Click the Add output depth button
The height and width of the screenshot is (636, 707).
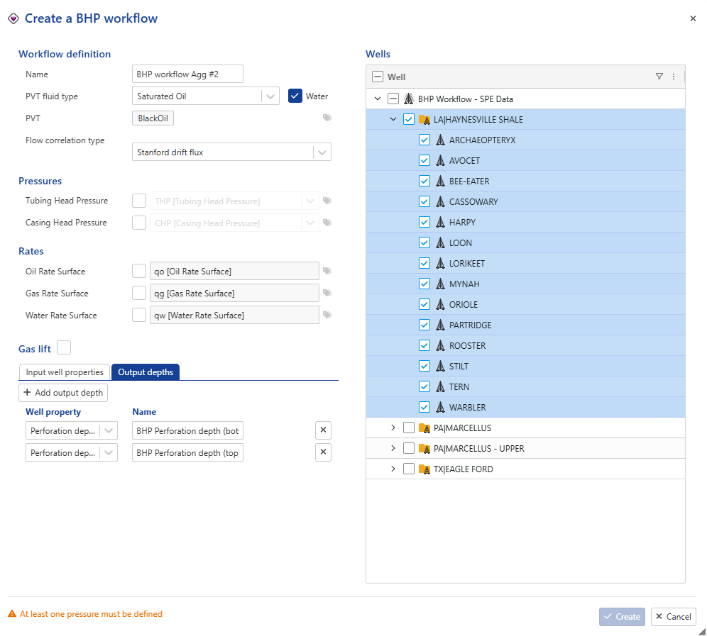tap(63, 393)
